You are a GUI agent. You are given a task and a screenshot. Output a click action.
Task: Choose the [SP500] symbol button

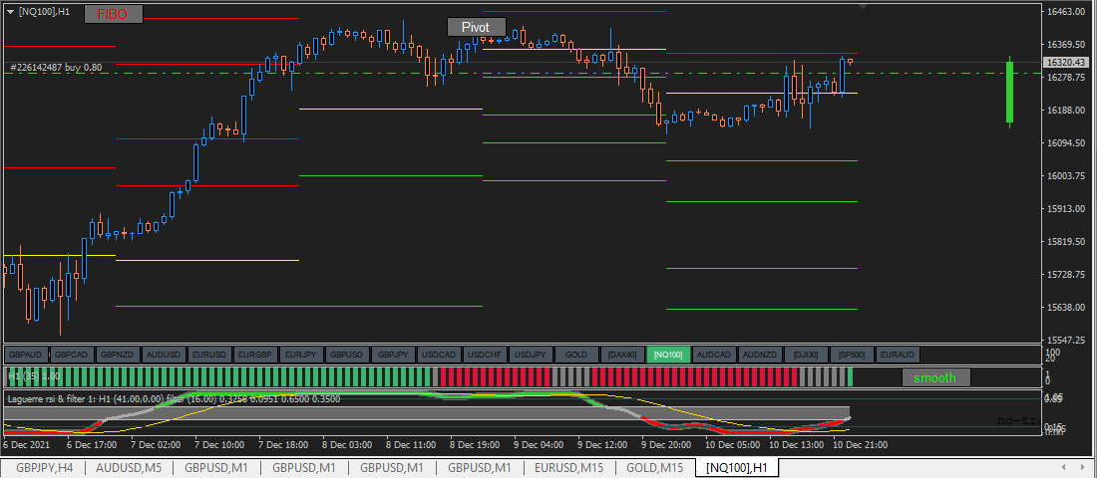[x=852, y=355]
